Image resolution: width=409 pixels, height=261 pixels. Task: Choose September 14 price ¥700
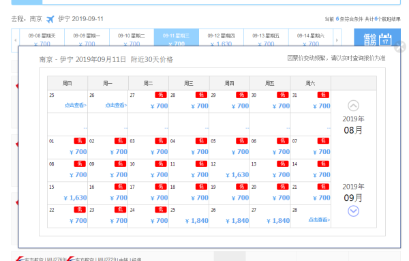[321, 175]
